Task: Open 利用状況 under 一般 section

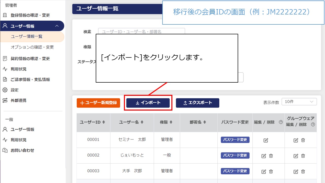Action: pos(18,140)
